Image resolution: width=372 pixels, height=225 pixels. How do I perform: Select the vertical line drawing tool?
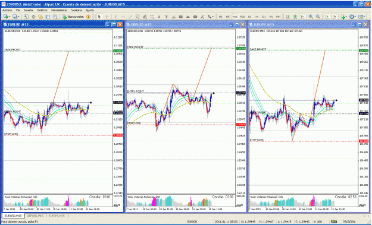coord(116,17)
